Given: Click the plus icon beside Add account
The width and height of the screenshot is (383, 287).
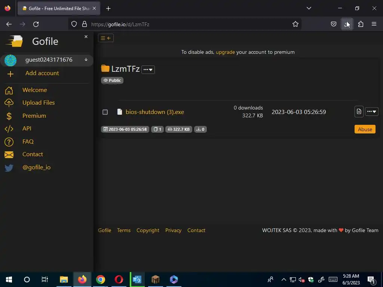Looking at the screenshot, I should pyautogui.click(x=10, y=74).
